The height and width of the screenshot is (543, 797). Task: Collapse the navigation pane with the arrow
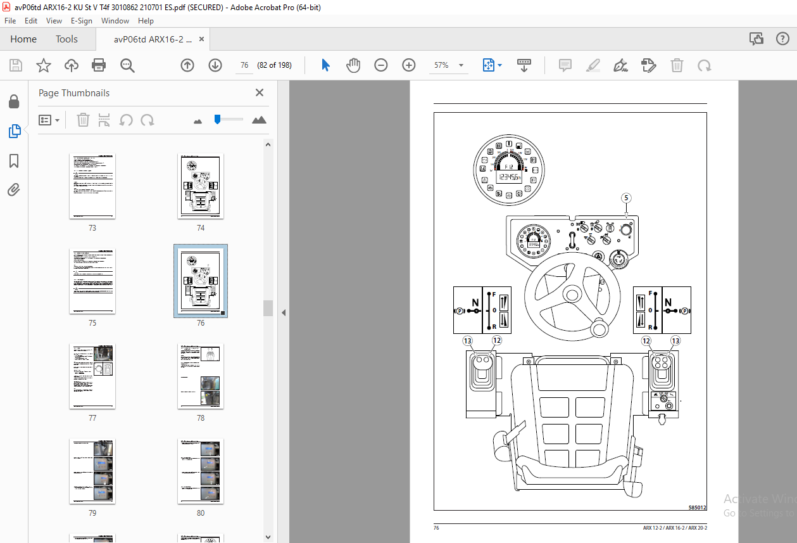pos(284,312)
